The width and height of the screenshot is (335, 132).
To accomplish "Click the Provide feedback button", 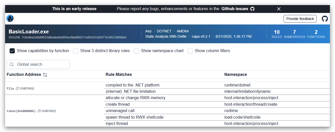I will [300, 19].
